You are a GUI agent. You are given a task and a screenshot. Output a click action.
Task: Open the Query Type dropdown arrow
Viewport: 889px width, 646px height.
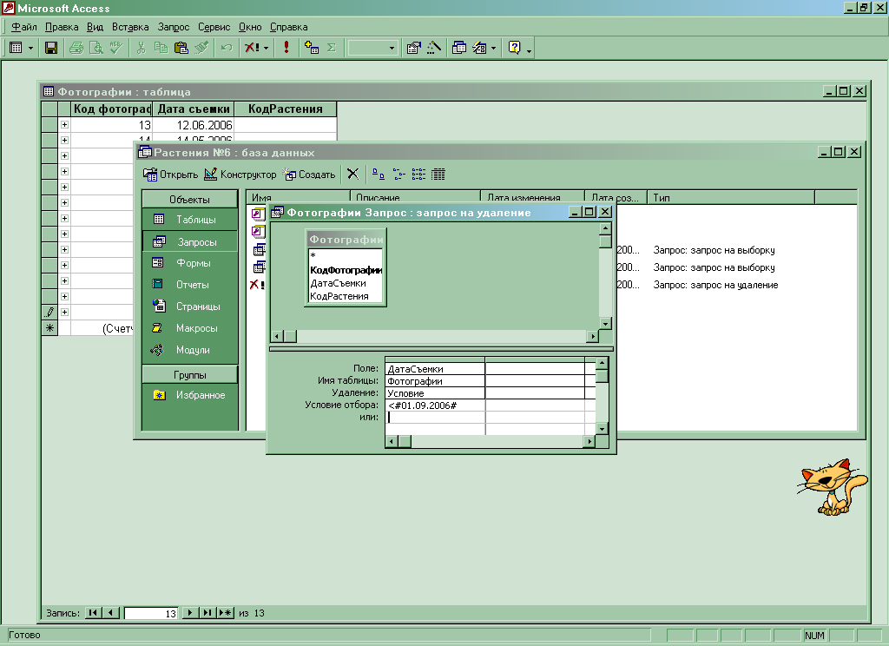(266, 49)
